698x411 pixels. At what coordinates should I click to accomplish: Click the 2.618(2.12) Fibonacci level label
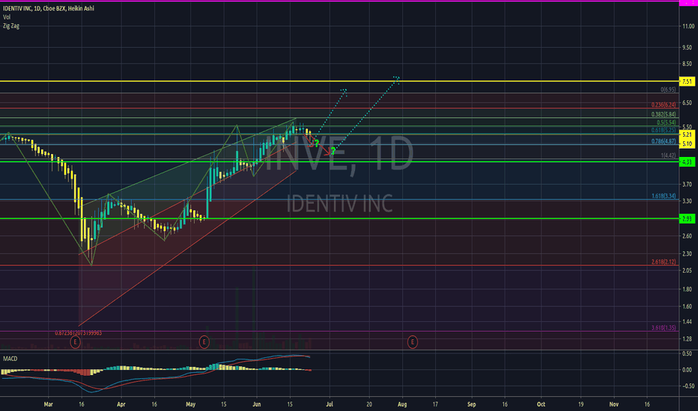(x=664, y=262)
